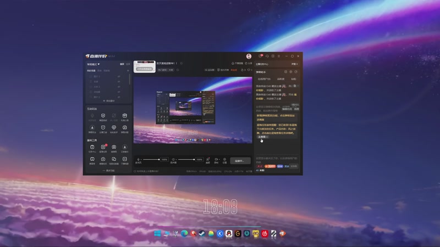
Task: Open the red-badged icon in 基础工具
Action: [103, 148]
